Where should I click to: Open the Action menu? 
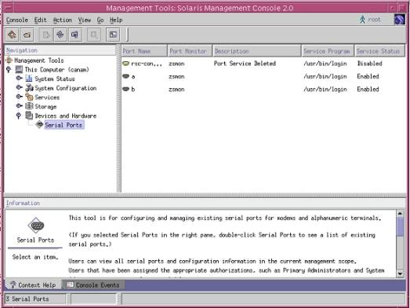click(x=63, y=20)
